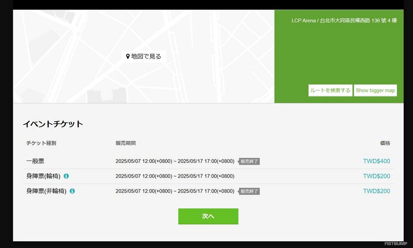Click ルートを検索する button
Viewport: 413px width, 248px height.
(x=330, y=90)
